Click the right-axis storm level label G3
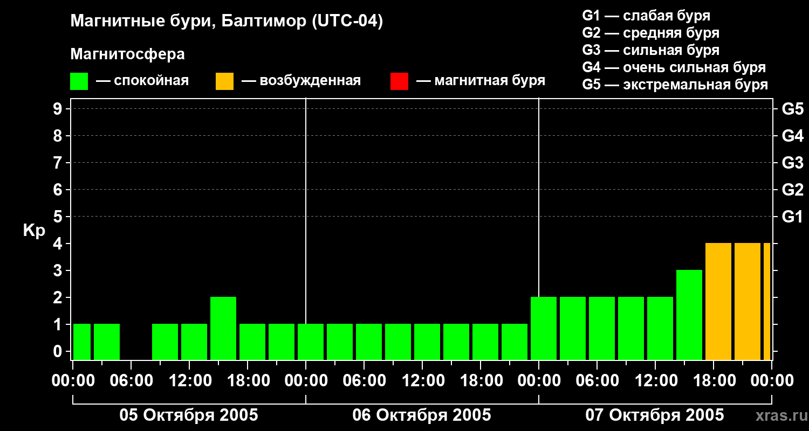 (792, 163)
